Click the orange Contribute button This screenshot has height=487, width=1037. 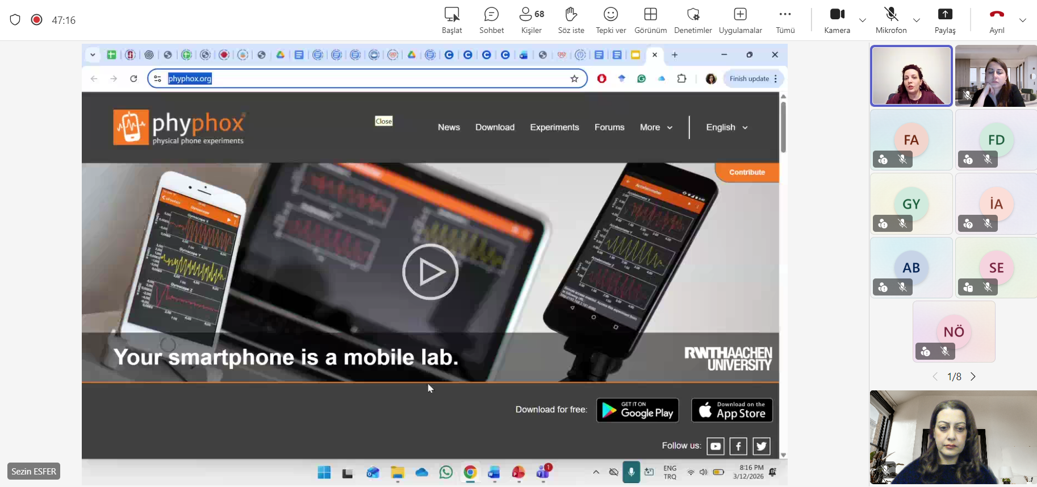747,172
